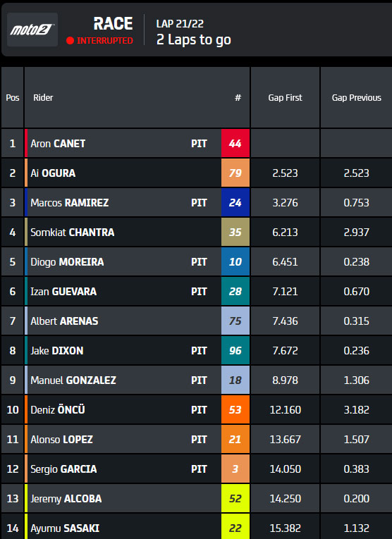392x539 pixels.
Task: Click the red INTERRUPTED status dot
Action: (70, 41)
